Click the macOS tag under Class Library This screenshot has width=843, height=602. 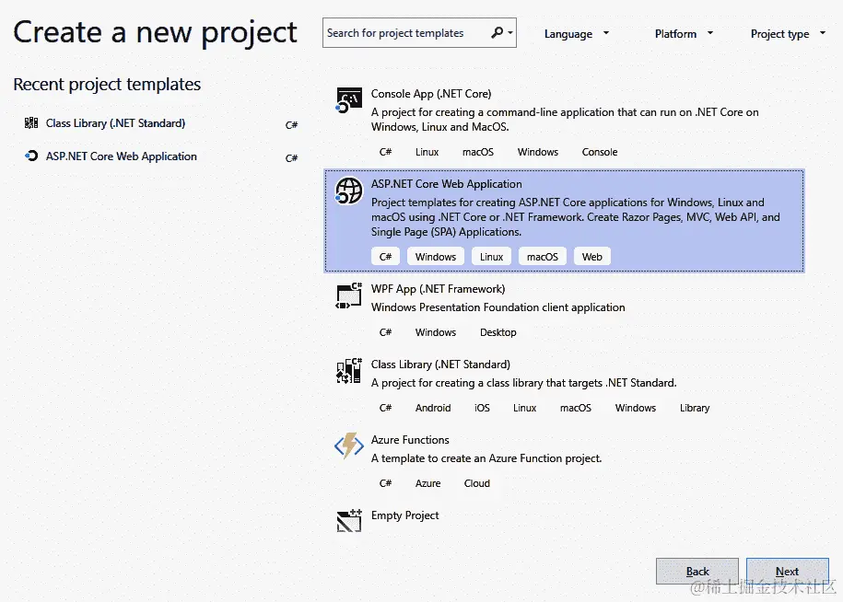[576, 408]
